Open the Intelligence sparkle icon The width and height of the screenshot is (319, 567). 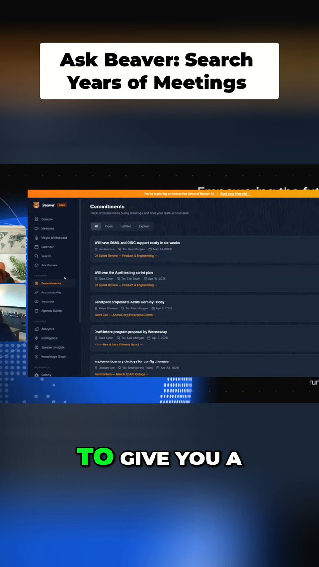[x=37, y=338]
